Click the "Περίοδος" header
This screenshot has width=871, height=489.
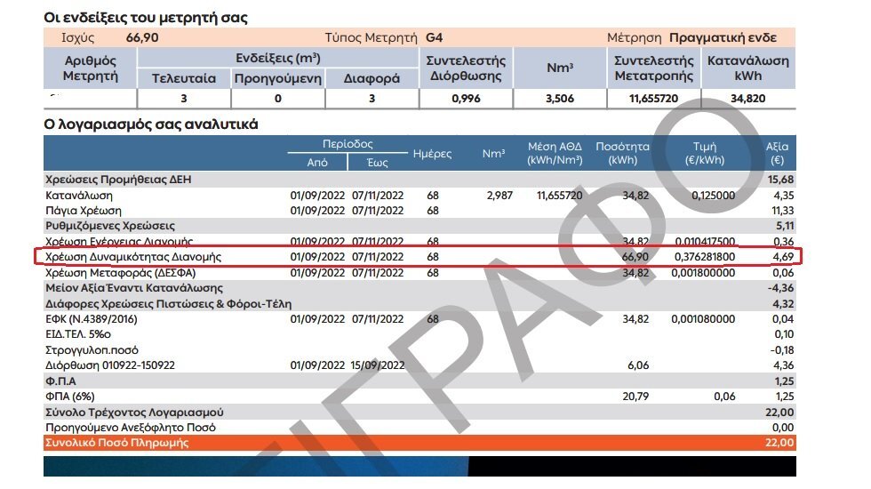tap(348, 144)
